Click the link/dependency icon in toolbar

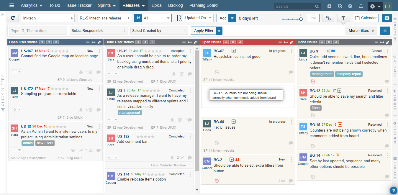(x=328, y=18)
